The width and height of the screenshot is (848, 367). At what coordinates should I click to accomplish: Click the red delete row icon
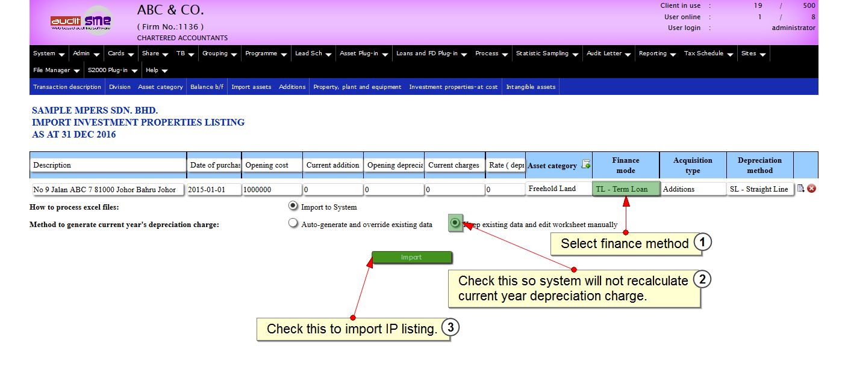click(x=811, y=189)
